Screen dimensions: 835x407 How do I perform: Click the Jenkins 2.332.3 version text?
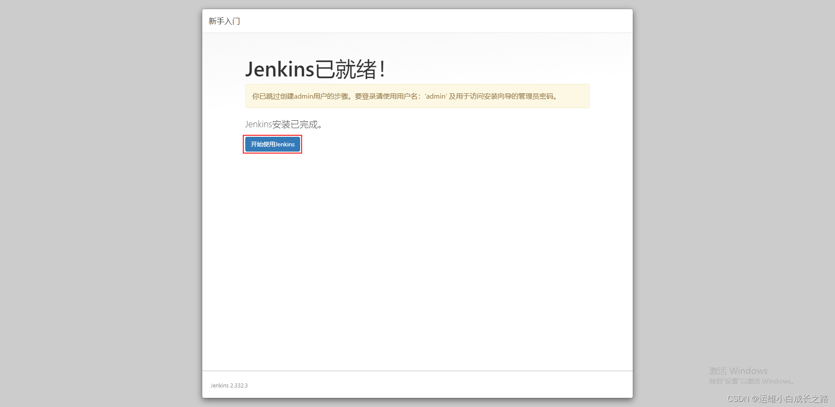click(x=229, y=385)
